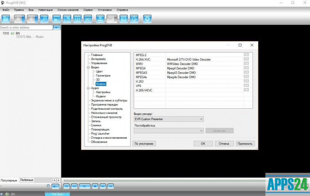Open the Список каналов menu
Screen dimensions: 310x196
[x=68, y=10]
